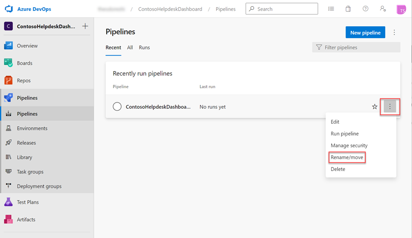Focus the Search box in header
The image size is (412, 238).
[x=282, y=9]
